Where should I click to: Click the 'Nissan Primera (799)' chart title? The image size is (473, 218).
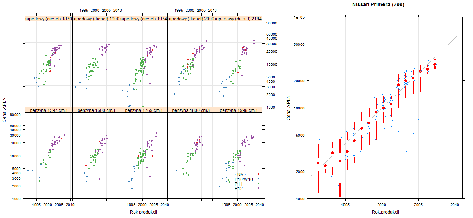[378, 5]
